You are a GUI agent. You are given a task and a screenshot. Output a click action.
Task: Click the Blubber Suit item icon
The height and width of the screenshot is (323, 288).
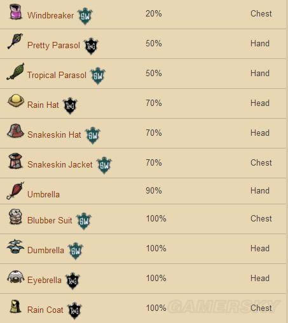pos(16,217)
